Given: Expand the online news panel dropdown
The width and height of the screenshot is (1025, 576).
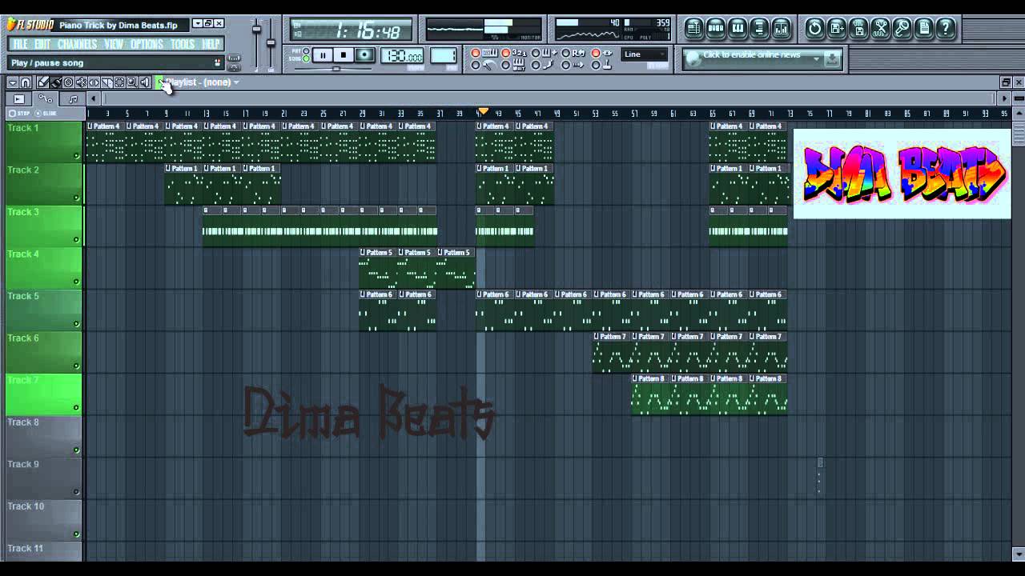Looking at the screenshot, I should [816, 58].
